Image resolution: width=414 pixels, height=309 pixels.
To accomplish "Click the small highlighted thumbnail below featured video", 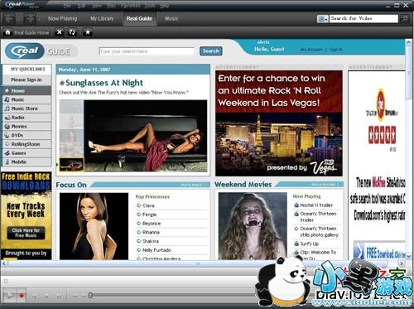I will [x=72, y=165].
